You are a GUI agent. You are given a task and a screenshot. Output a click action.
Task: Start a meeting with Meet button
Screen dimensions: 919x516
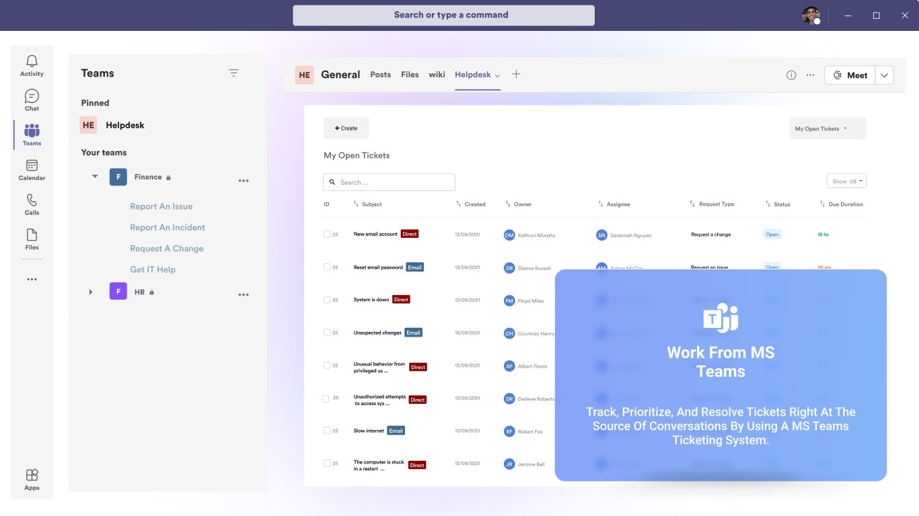(x=850, y=75)
